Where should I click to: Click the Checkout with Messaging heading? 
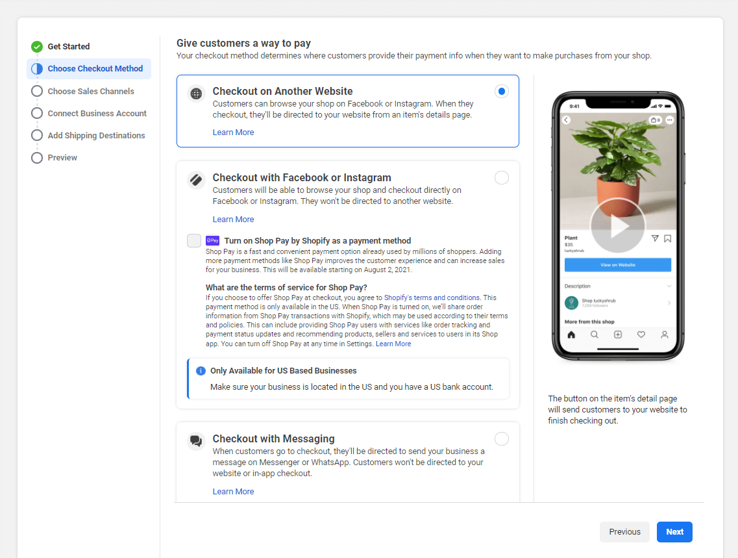tap(273, 439)
